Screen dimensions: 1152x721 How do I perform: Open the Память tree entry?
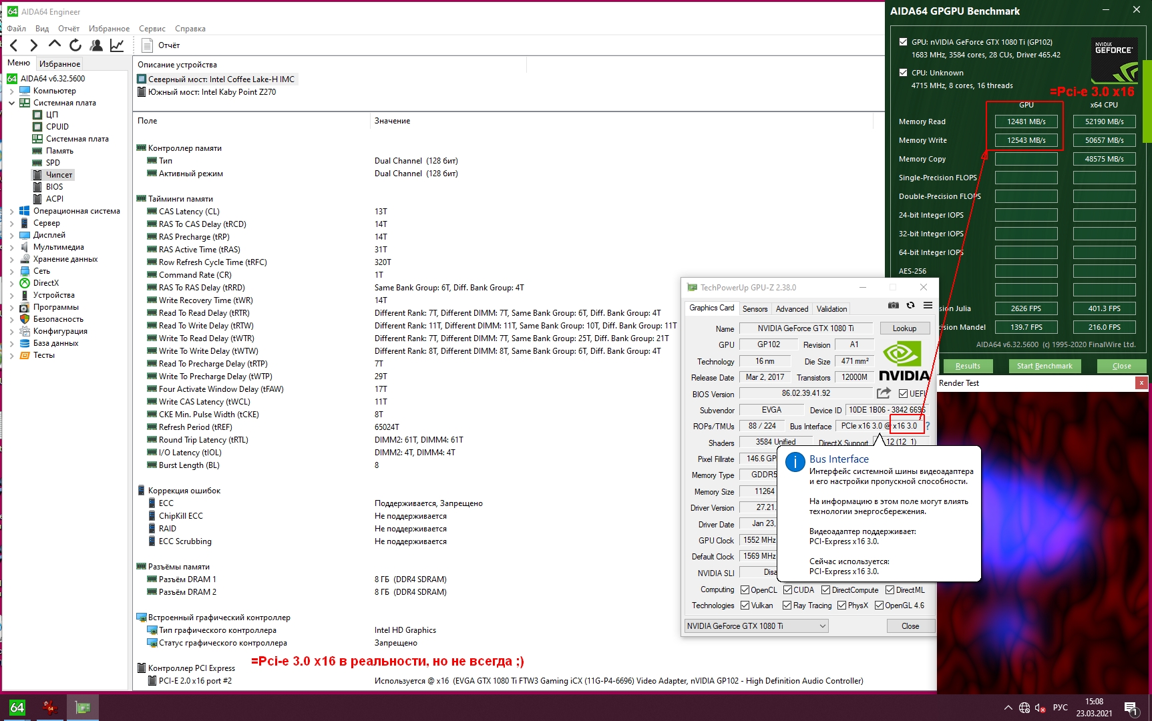tap(59, 151)
